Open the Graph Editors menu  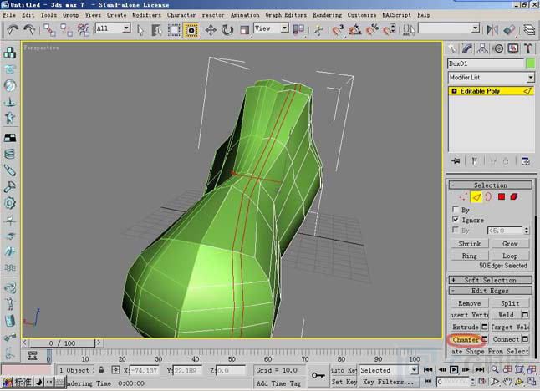pyautogui.click(x=286, y=15)
